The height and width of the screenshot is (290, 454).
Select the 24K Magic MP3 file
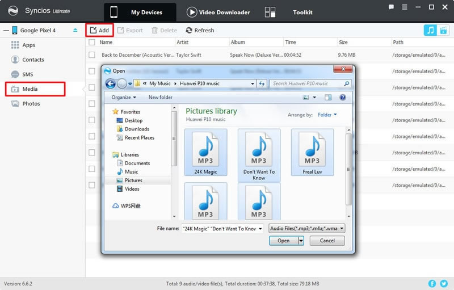pos(205,153)
